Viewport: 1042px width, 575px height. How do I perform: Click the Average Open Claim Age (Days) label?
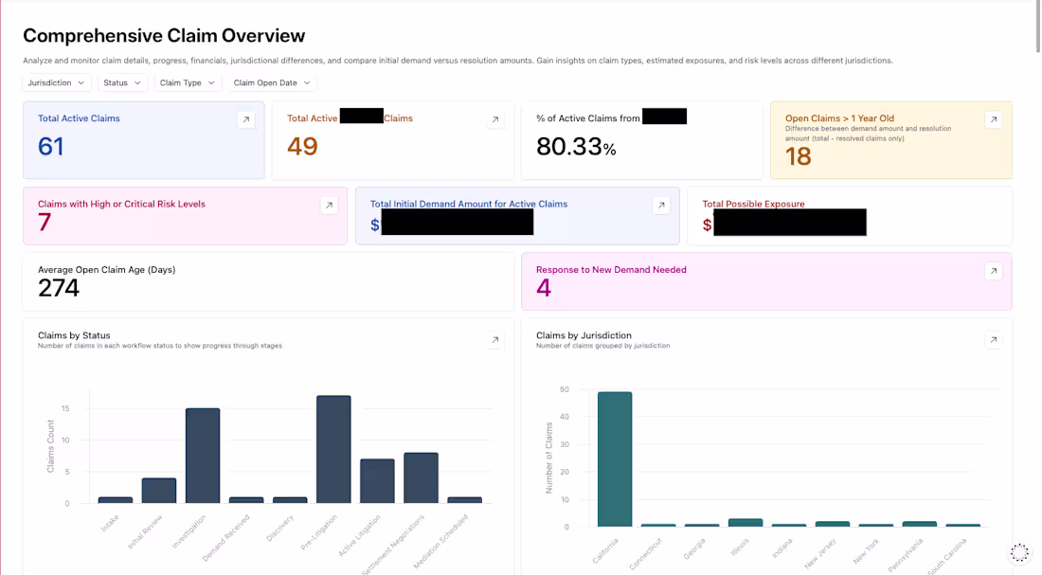106,270
